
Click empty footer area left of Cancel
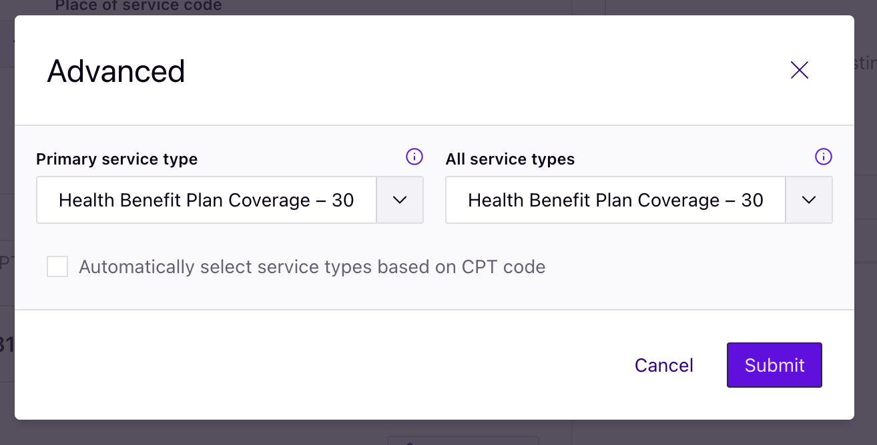click(320, 365)
